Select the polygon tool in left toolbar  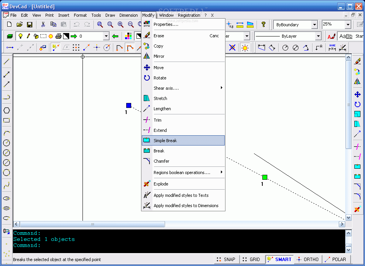coord(6,110)
